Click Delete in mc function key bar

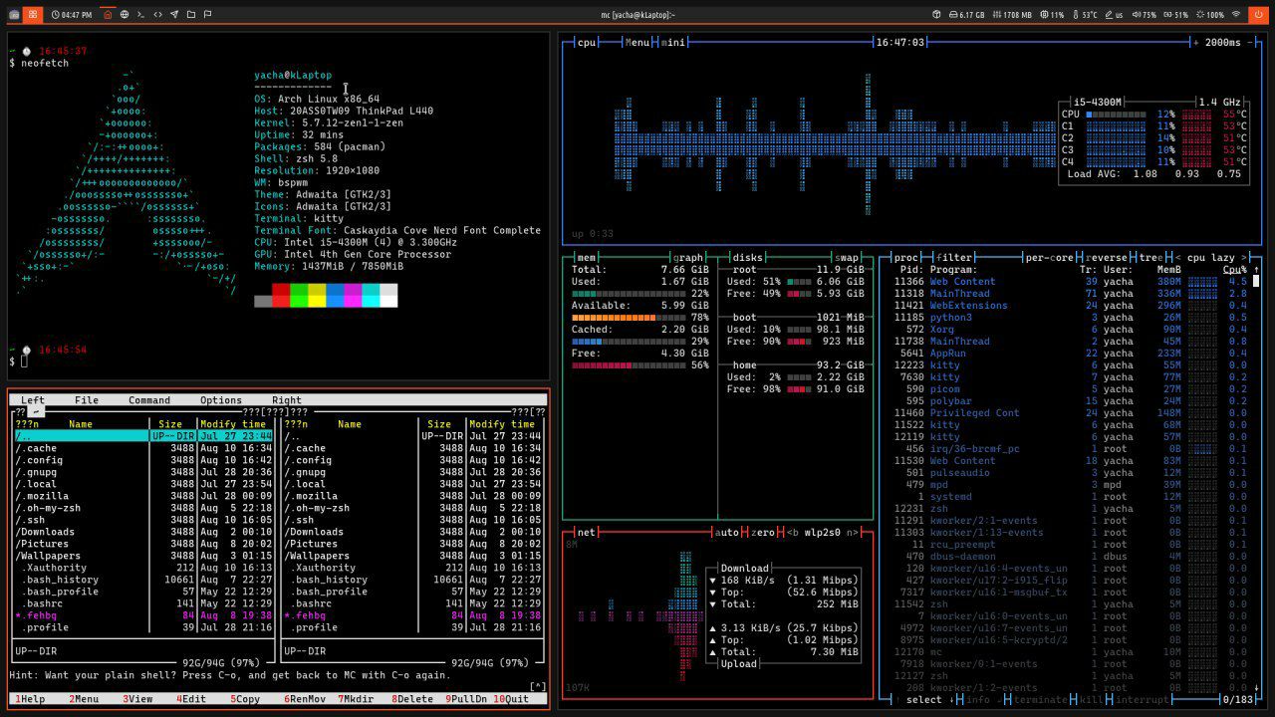pyautogui.click(x=414, y=699)
